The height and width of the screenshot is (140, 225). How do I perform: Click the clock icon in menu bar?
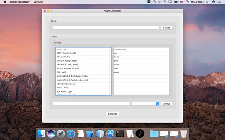[x=187, y=2]
